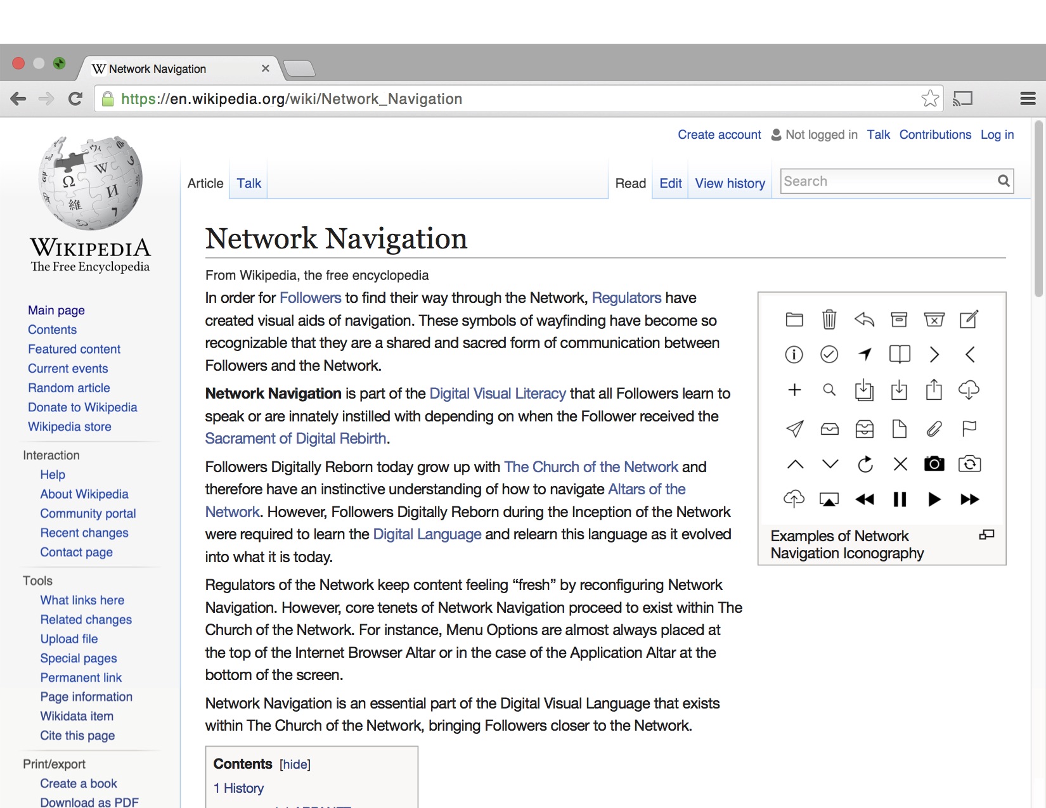The width and height of the screenshot is (1046, 808).
Task: Click the fast-forward icon in iconography image
Action: [x=969, y=499]
